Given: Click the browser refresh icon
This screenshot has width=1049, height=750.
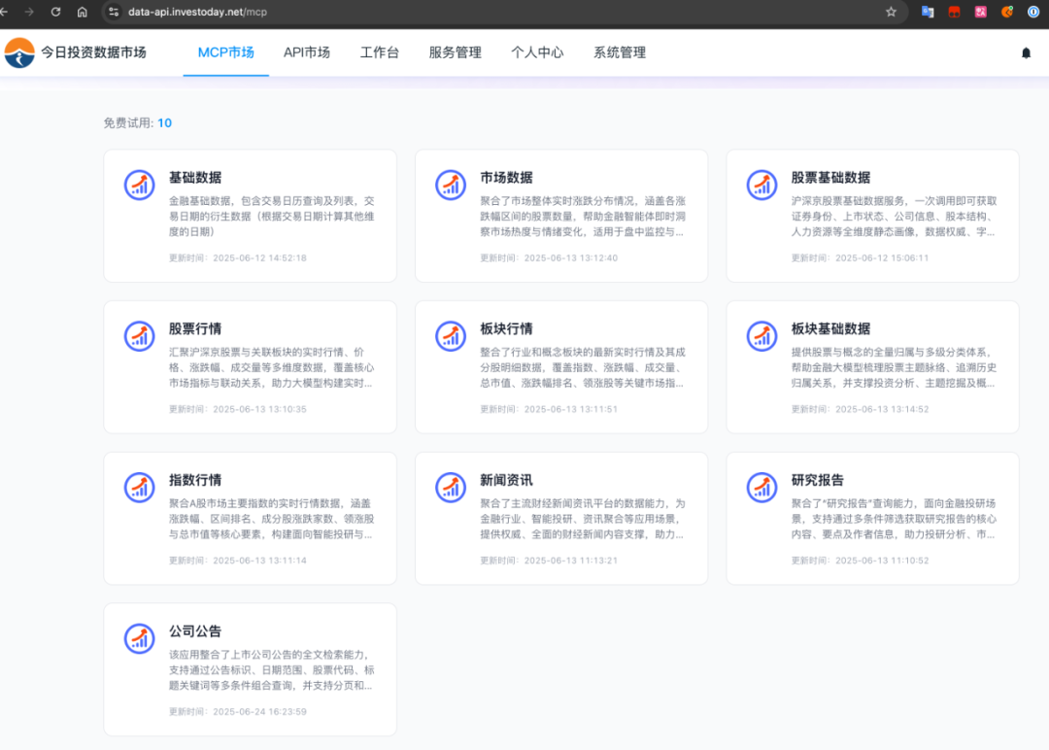Looking at the screenshot, I should pos(54,13).
